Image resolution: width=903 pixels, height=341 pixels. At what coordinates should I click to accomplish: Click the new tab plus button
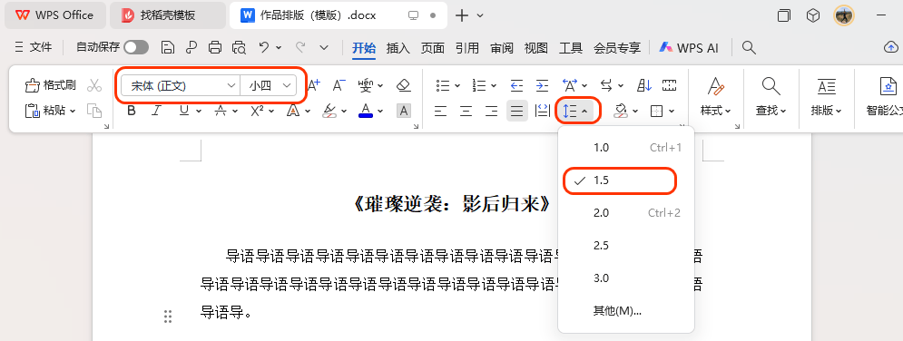[x=462, y=15]
